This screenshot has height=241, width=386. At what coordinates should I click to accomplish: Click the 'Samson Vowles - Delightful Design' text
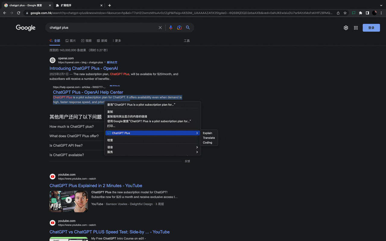(129, 204)
